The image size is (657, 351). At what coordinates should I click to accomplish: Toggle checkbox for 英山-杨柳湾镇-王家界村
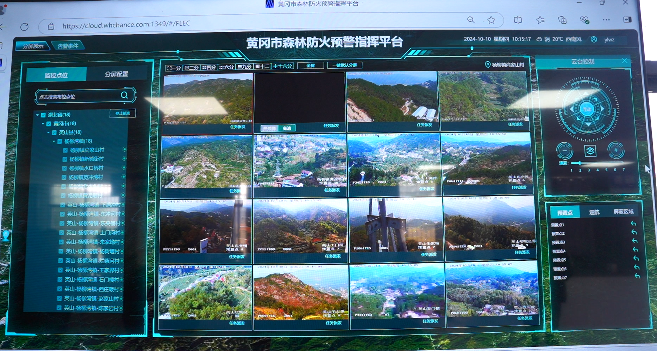click(x=60, y=270)
